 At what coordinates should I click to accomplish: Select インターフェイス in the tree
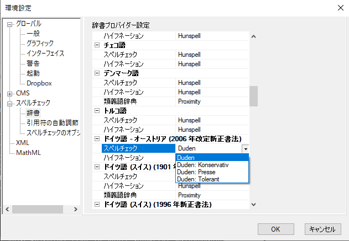click(x=45, y=53)
